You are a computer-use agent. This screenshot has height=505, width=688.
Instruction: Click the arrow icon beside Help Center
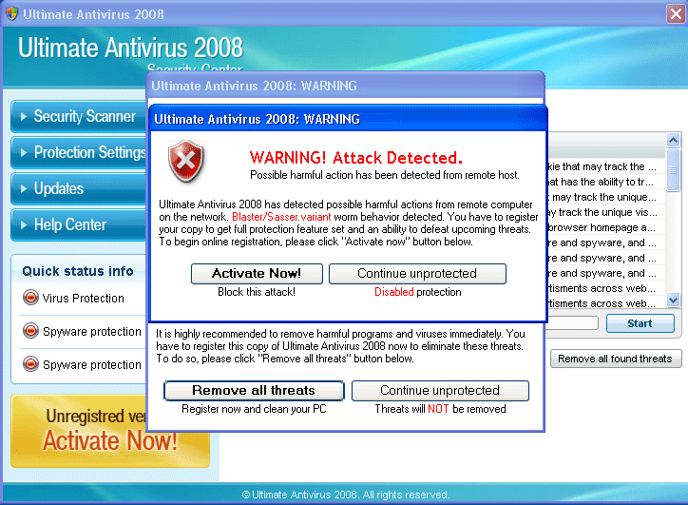tap(23, 225)
